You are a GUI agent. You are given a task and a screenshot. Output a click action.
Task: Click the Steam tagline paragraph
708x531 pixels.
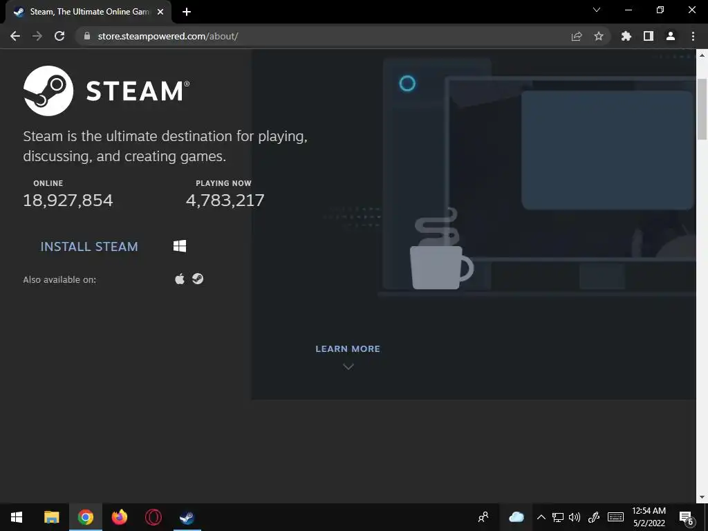[x=165, y=147]
